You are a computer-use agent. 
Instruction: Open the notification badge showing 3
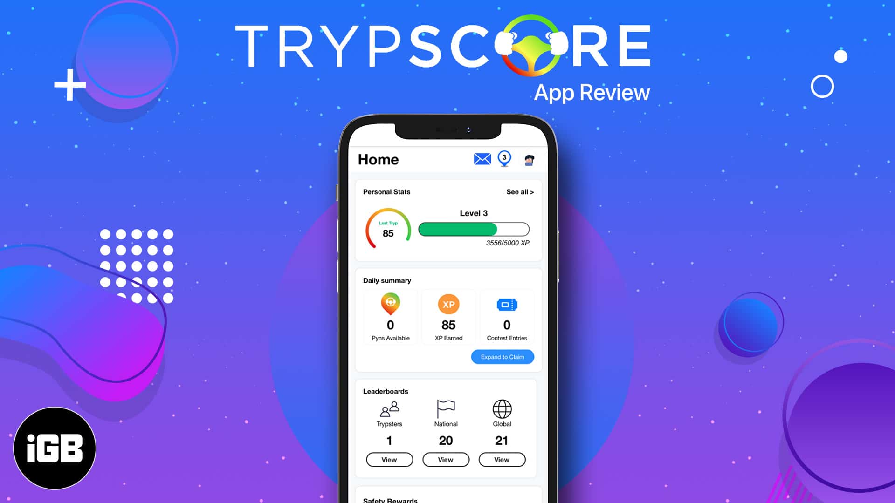click(x=504, y=158)
